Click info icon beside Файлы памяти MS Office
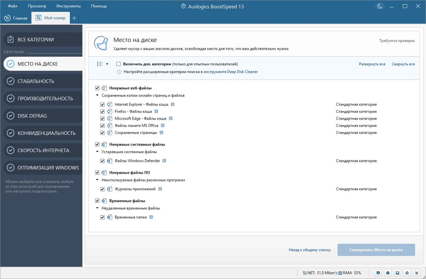 163,125
